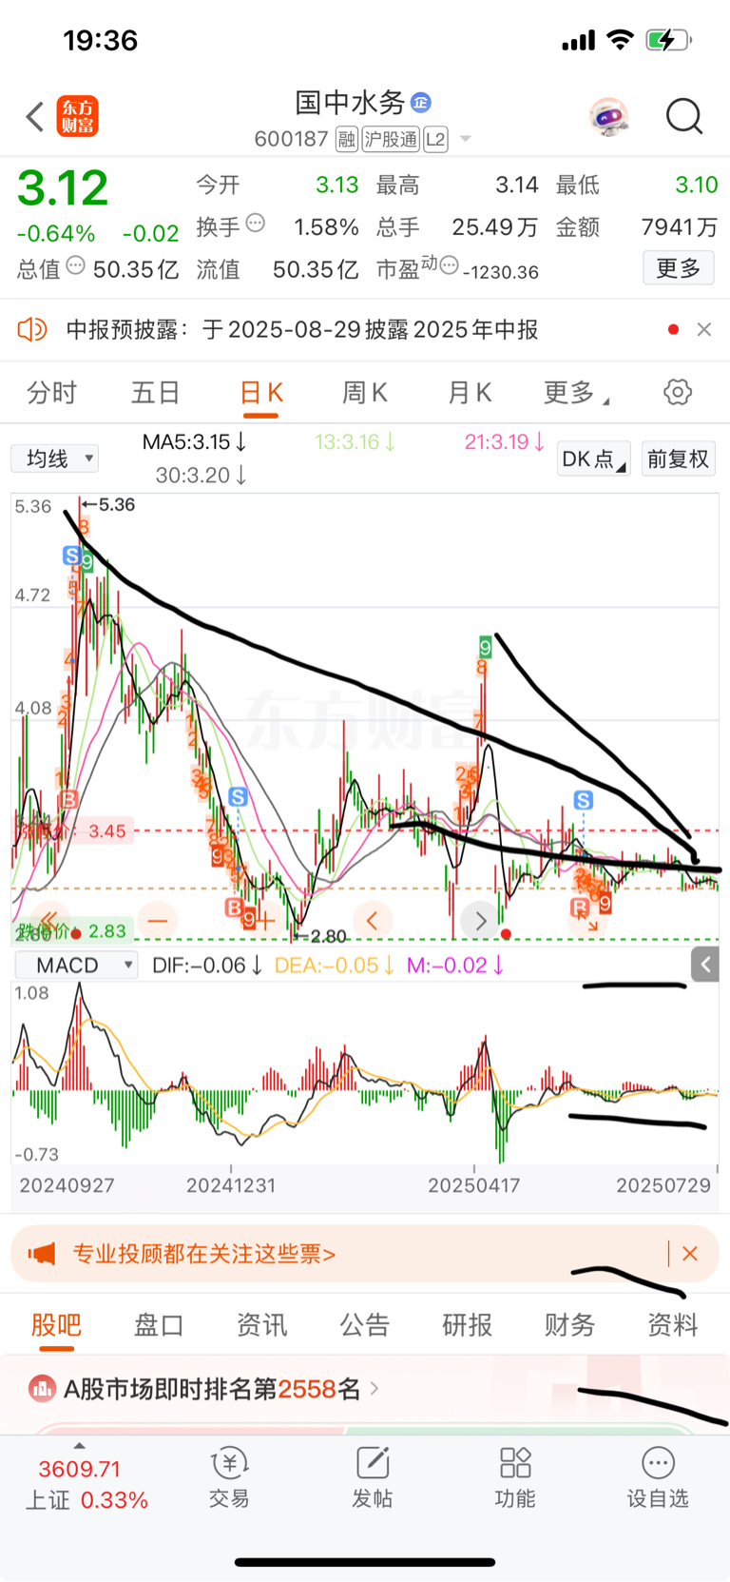The height and width of the screenshot is (1582, 730).
Task: Switch to 公告 tab
Action: point(365,1324)
